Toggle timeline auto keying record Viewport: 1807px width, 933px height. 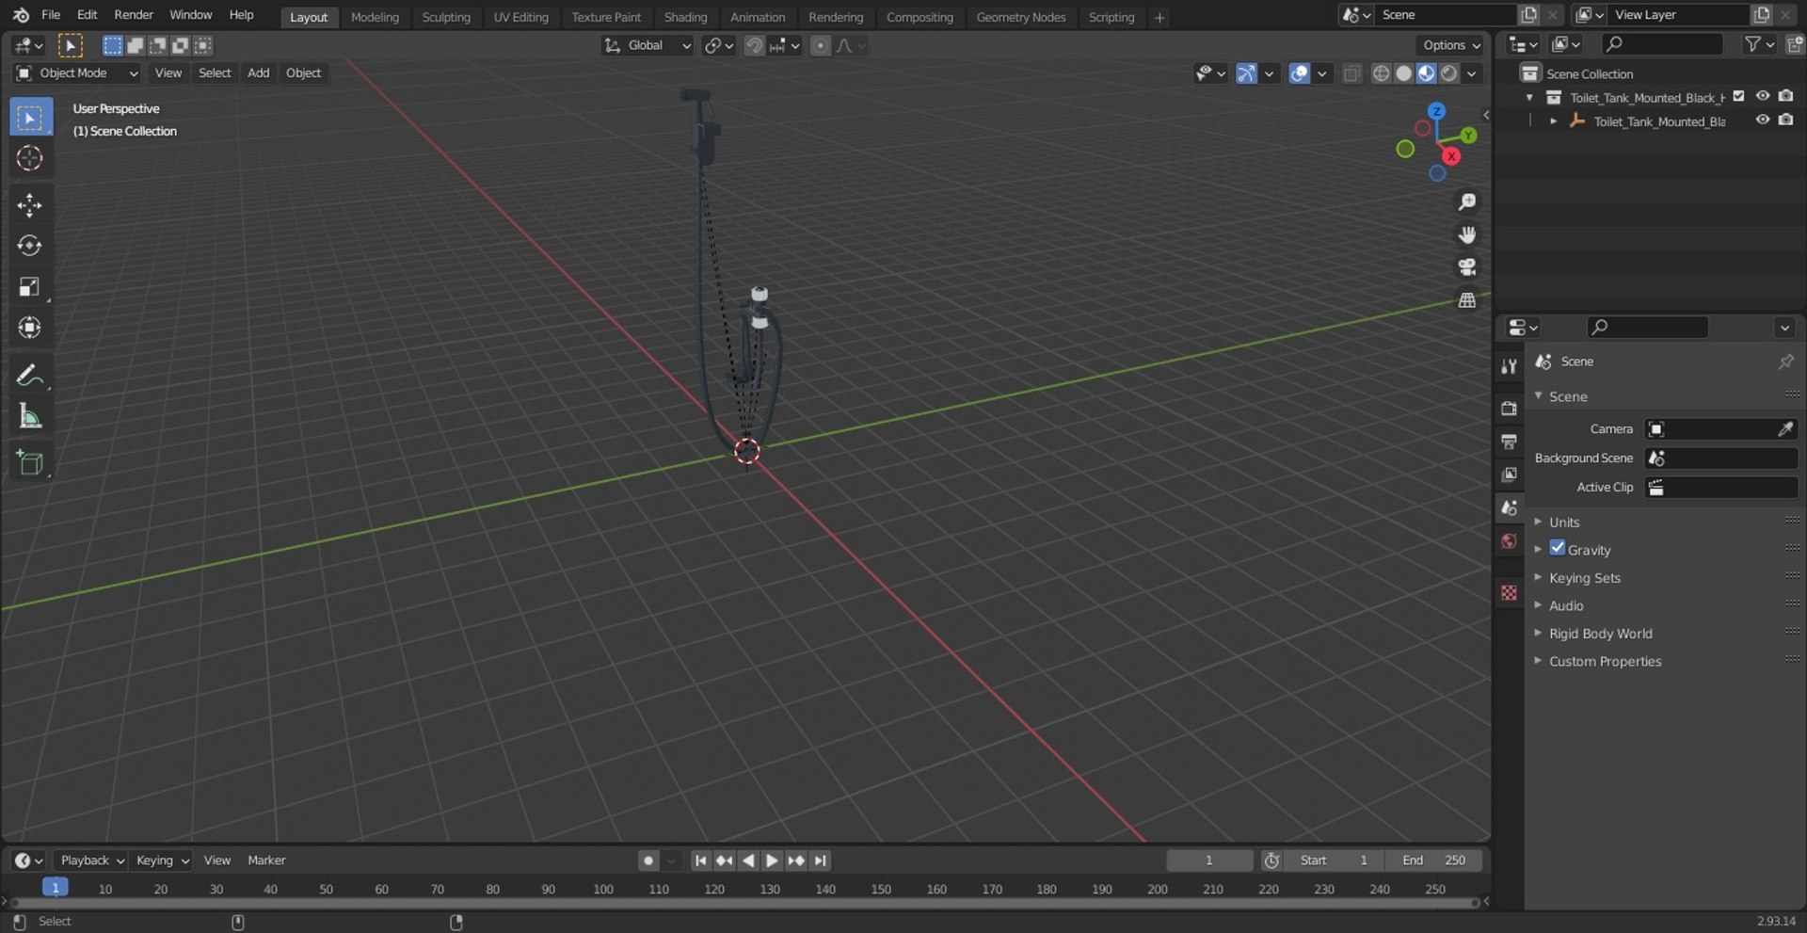(x=648, y=861)
